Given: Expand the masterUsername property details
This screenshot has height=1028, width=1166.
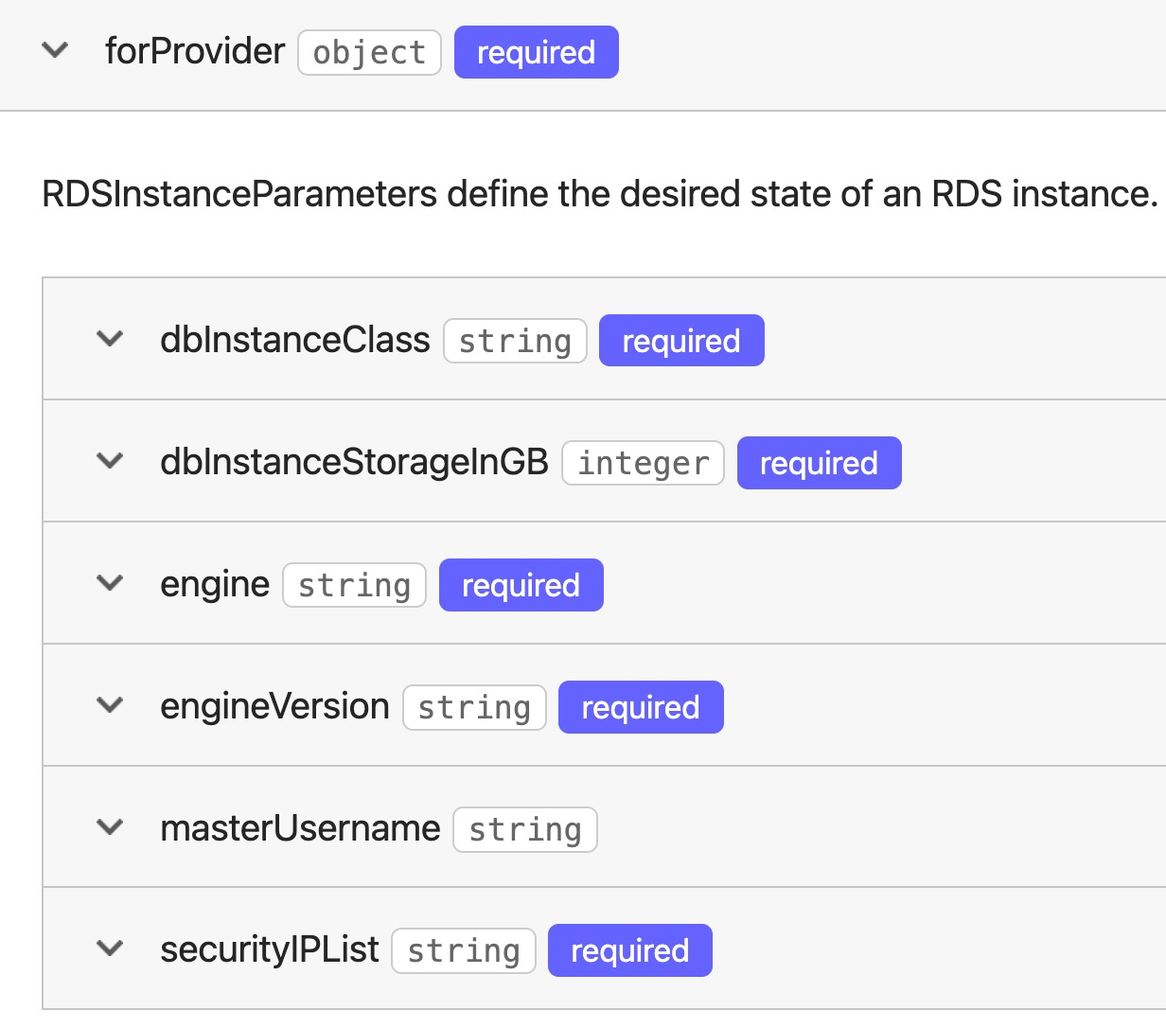Looking at the screenshot, I should 110,827.
